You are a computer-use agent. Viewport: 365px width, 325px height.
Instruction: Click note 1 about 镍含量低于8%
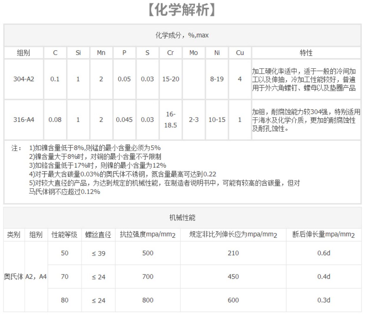pos(95,148)
